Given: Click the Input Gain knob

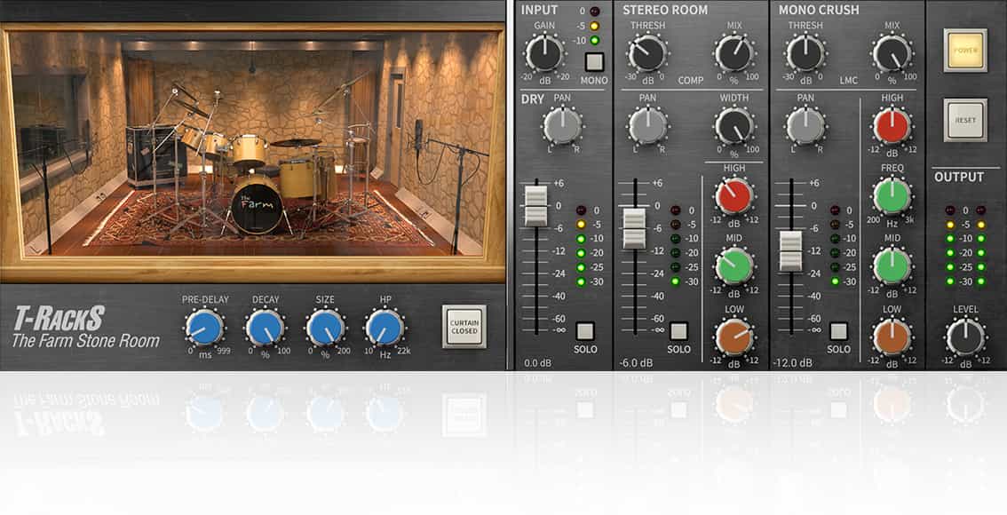Looking at the screenshot, I should pyautogui.click(x=544, y=54).
